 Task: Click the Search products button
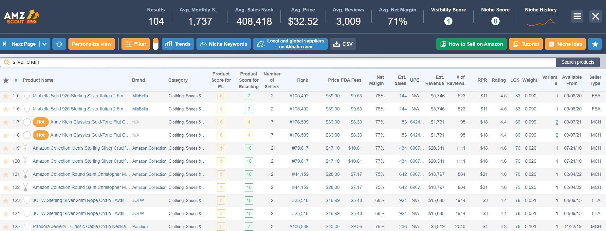click(x=578, y=62)
